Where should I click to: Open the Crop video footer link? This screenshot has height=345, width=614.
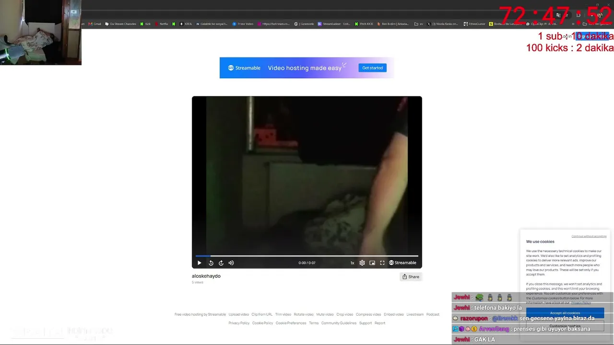point(345,314)
